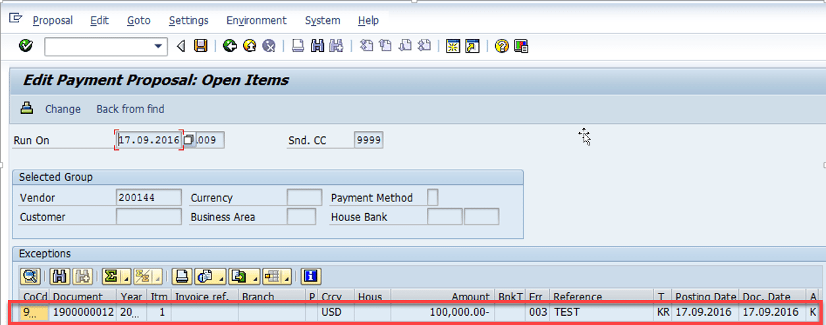Click the yellow Help question mark icon

(x=502, y=46)
